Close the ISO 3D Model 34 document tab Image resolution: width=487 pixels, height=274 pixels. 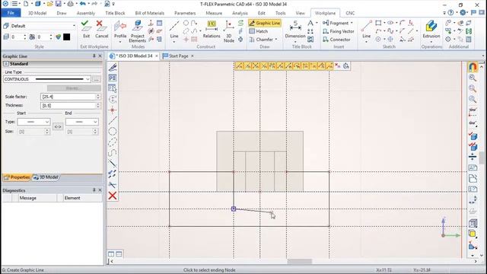tap(157, 56)
